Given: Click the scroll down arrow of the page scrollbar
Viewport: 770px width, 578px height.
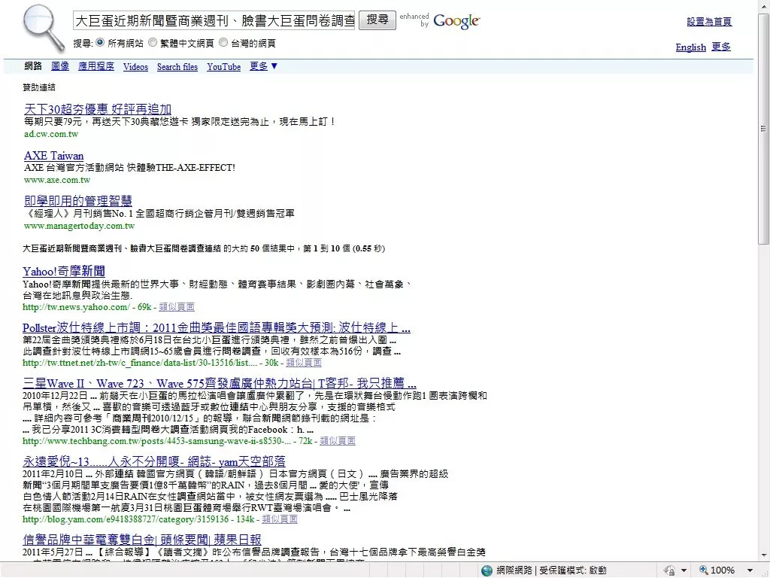Looking at the screenshot, I should (x=764, y=555).
